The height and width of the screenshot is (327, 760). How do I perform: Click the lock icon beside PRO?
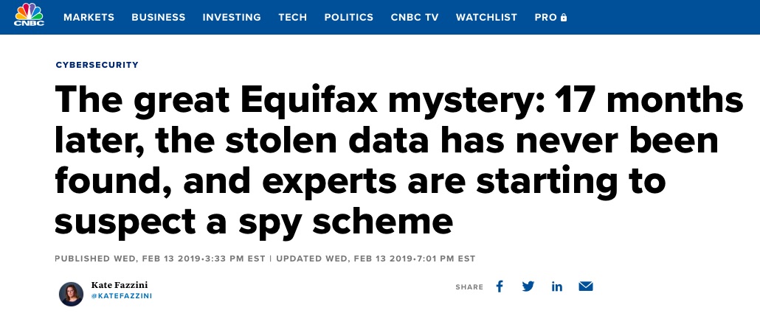tap(564, 18)
